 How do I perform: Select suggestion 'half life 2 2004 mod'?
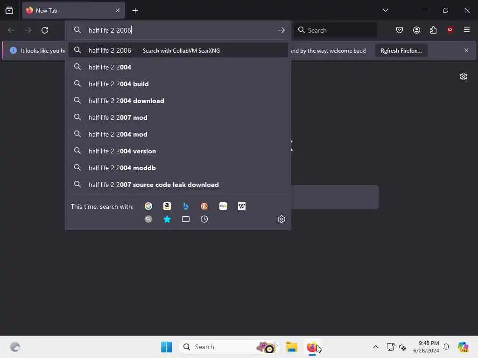[178, 134]
